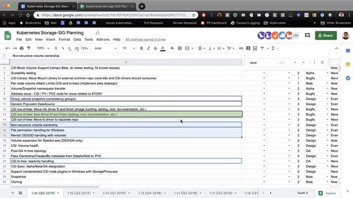
Task: Open the Borders tool
Action: click(x=180, y=48)
